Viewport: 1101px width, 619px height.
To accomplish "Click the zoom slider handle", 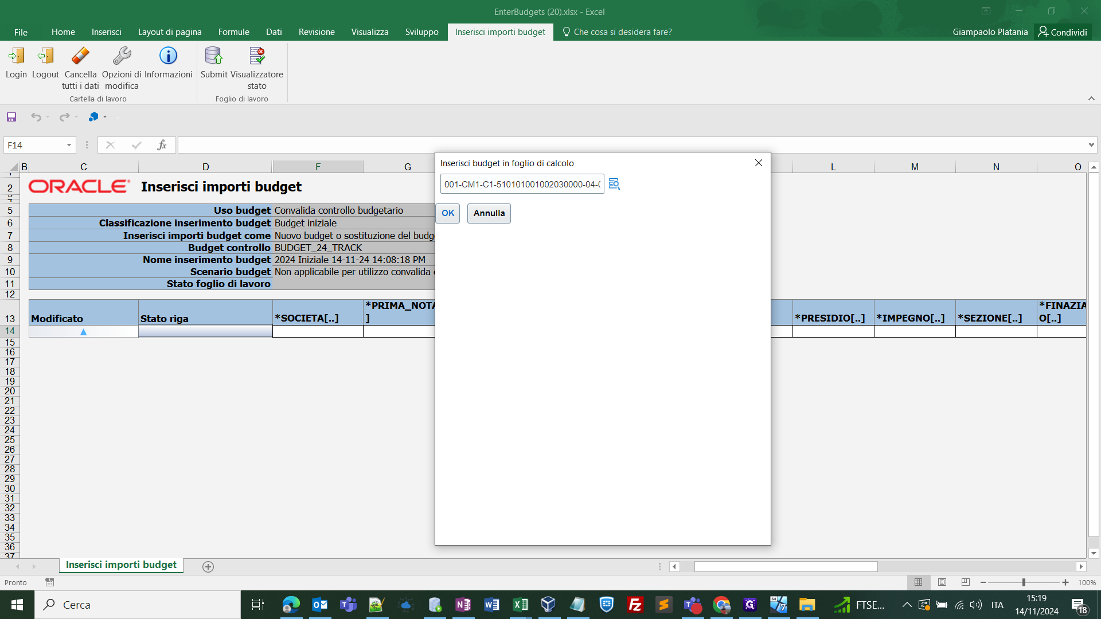I will point(1024,582).
